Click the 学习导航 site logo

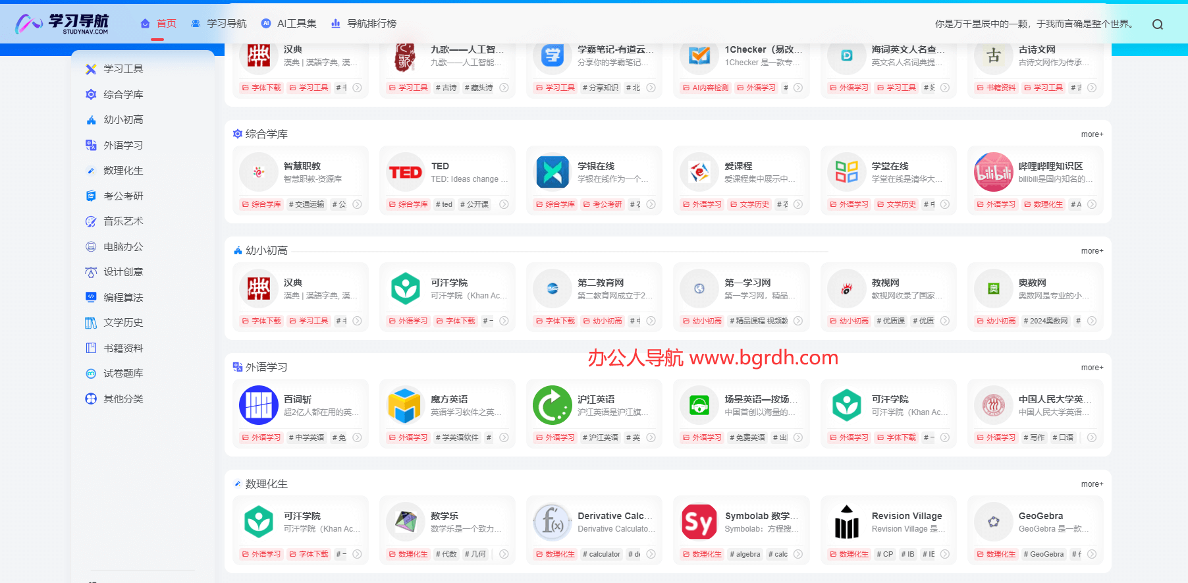(63, 24)
